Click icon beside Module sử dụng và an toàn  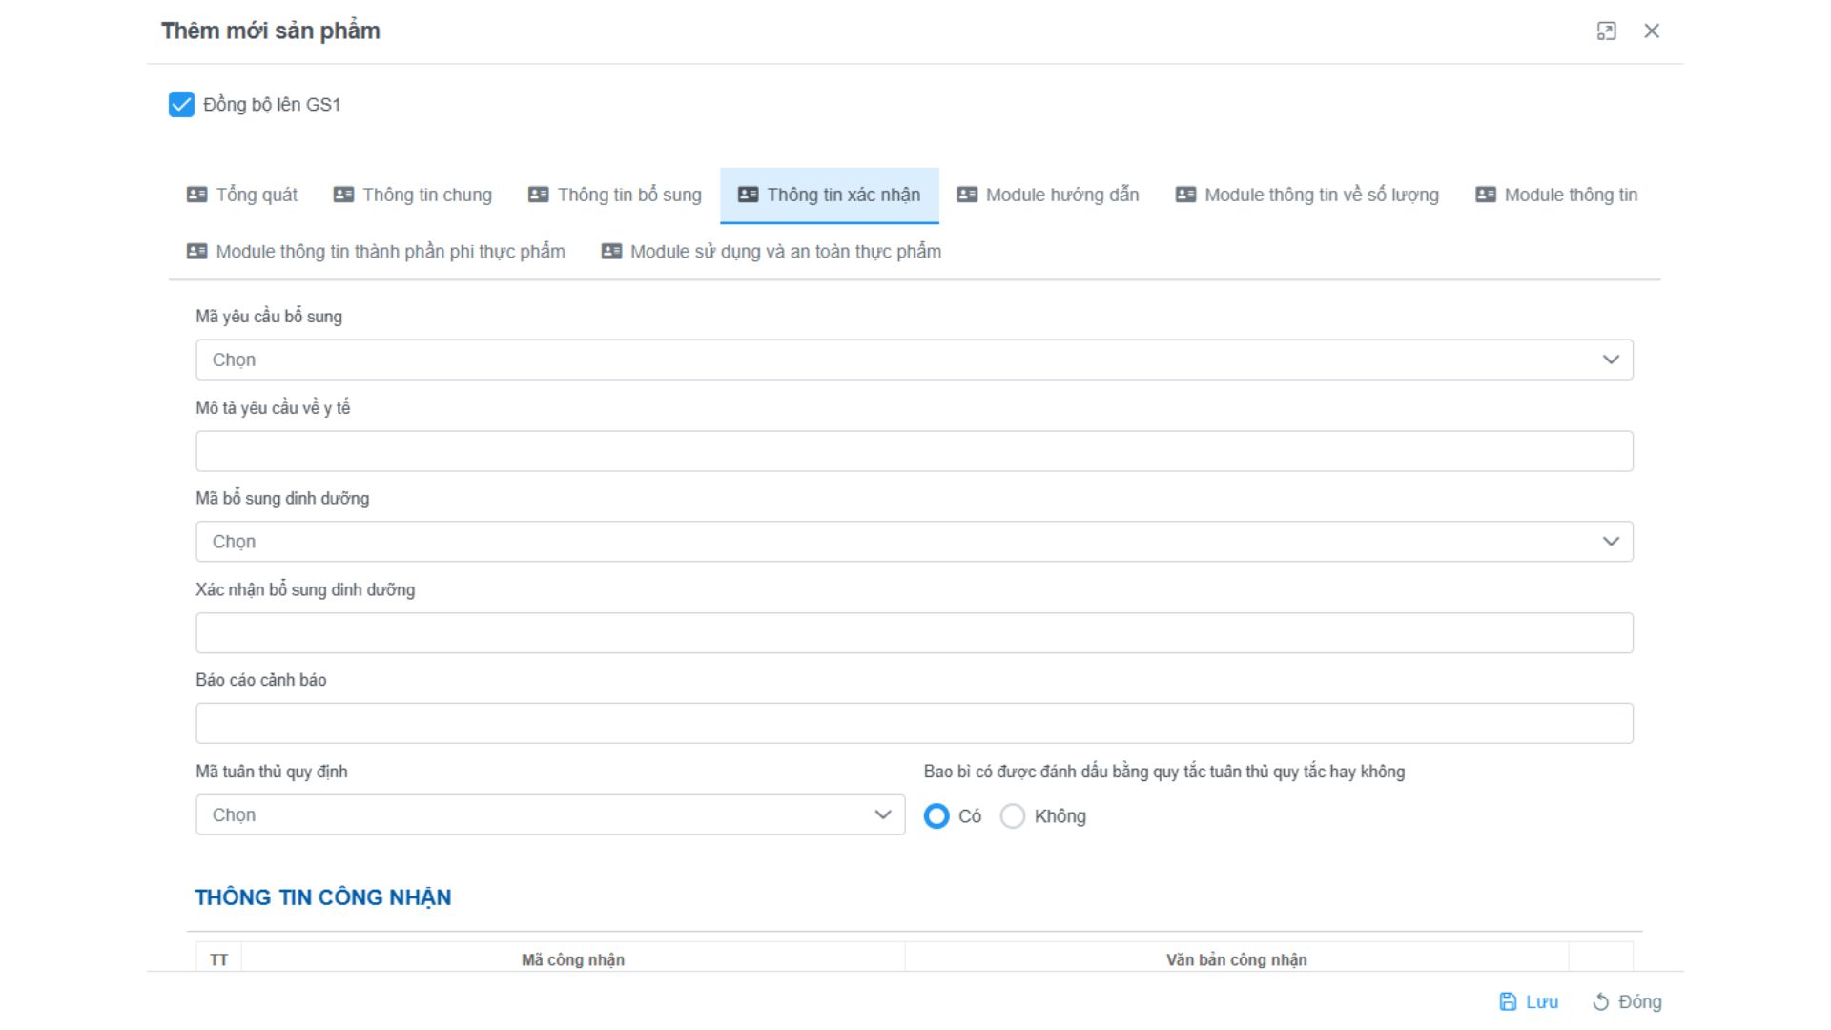click(611, 252)
